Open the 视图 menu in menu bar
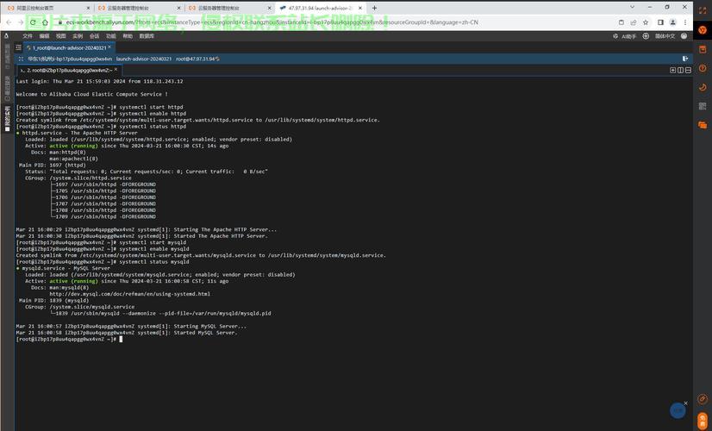This screenshot has width=712, height=431. click(x=61, y=36)
